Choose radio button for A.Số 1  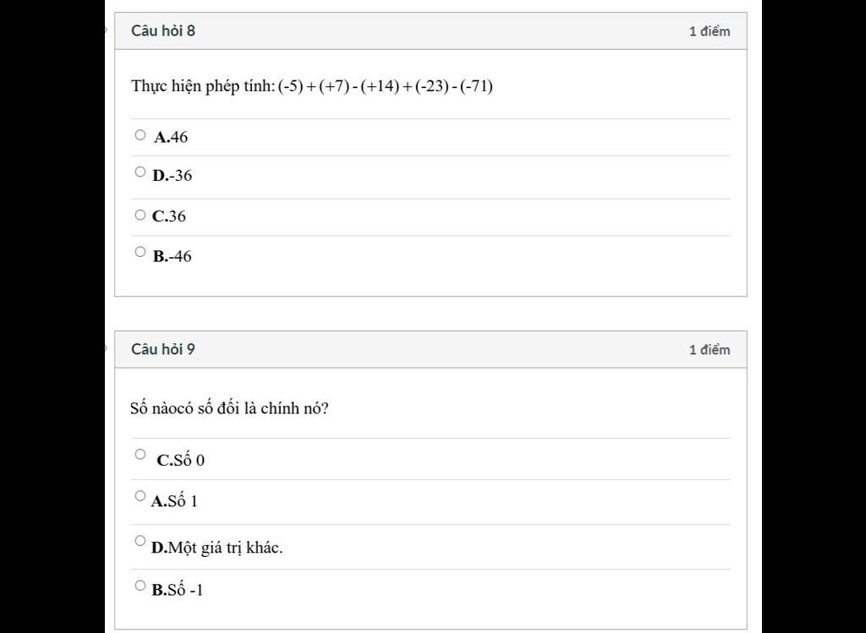point(140,495)
